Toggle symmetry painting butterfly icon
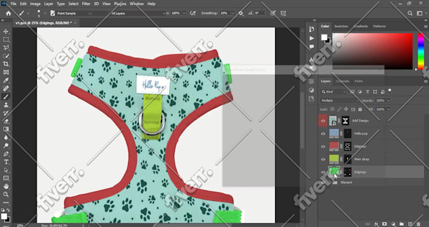The height and width of the screenshot is (227, 429). pos(283,13)
